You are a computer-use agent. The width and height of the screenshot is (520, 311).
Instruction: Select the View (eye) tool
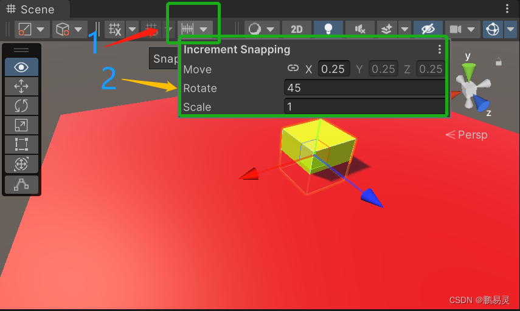point(21,67)
